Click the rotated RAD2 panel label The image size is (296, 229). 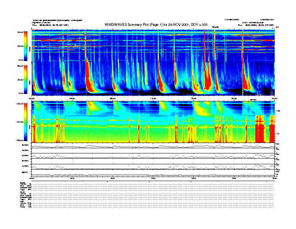pyautogui.click(x=30, y=49)
